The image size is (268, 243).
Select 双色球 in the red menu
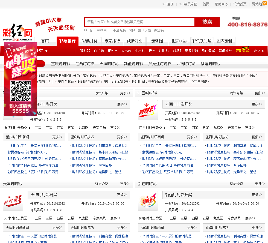click(99, 51)
